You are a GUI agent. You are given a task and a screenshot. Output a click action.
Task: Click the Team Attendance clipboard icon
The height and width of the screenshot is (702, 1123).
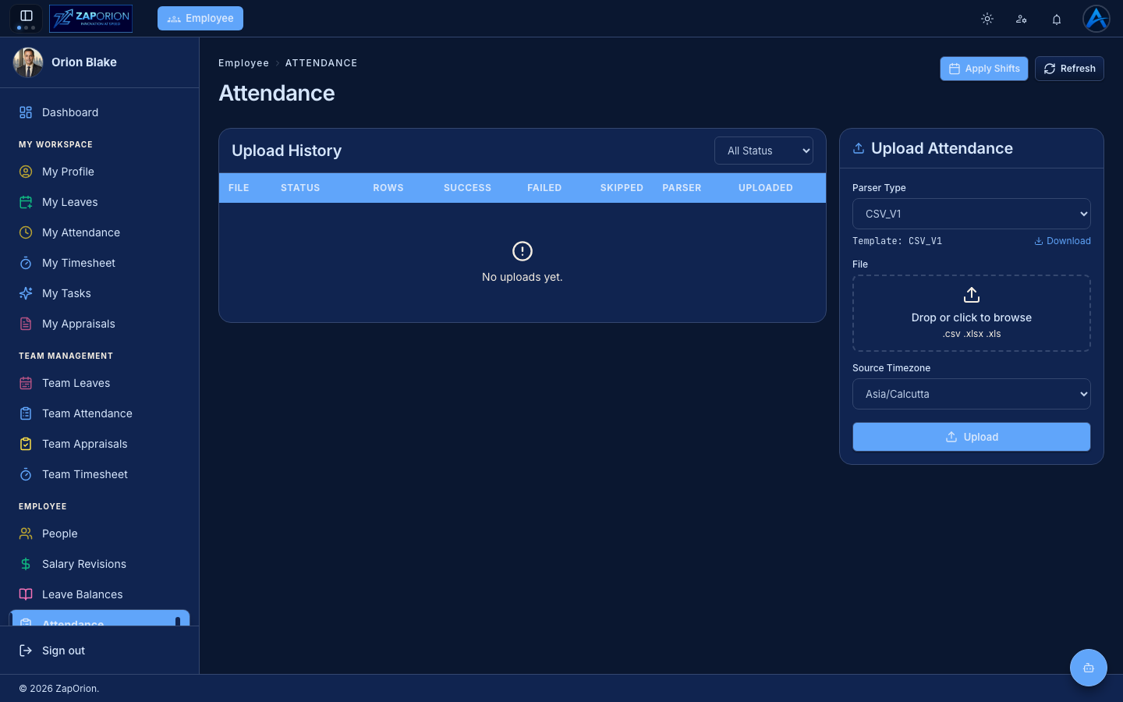click(26, 413)
